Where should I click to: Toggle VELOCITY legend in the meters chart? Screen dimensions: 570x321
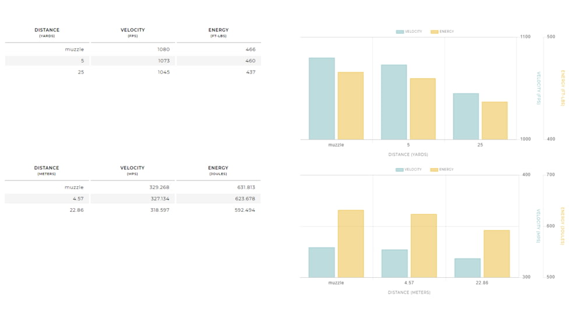pyautogui.click(x=409, y=170)
